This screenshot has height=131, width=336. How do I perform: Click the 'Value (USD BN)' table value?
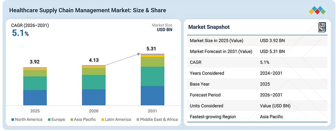point(275,106)
